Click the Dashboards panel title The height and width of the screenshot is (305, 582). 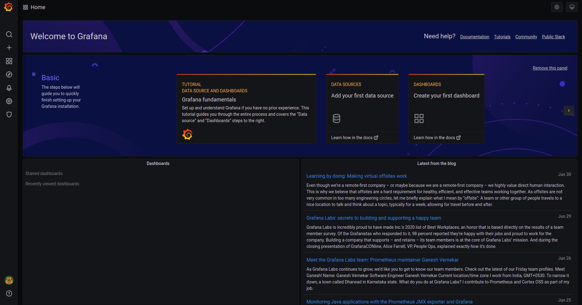pos(158,163)
